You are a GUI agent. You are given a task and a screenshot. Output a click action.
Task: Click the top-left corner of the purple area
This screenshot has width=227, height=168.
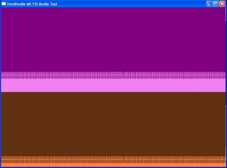click(x=2, y=9)
